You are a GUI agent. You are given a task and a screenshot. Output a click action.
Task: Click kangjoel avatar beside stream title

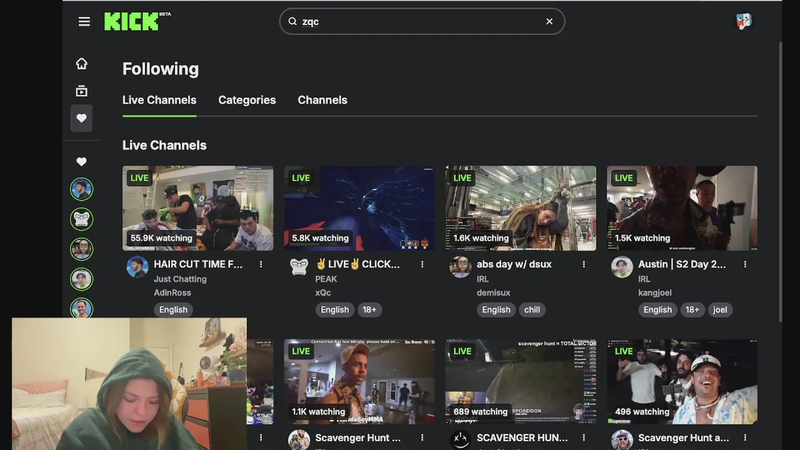(x=622, y=267)
